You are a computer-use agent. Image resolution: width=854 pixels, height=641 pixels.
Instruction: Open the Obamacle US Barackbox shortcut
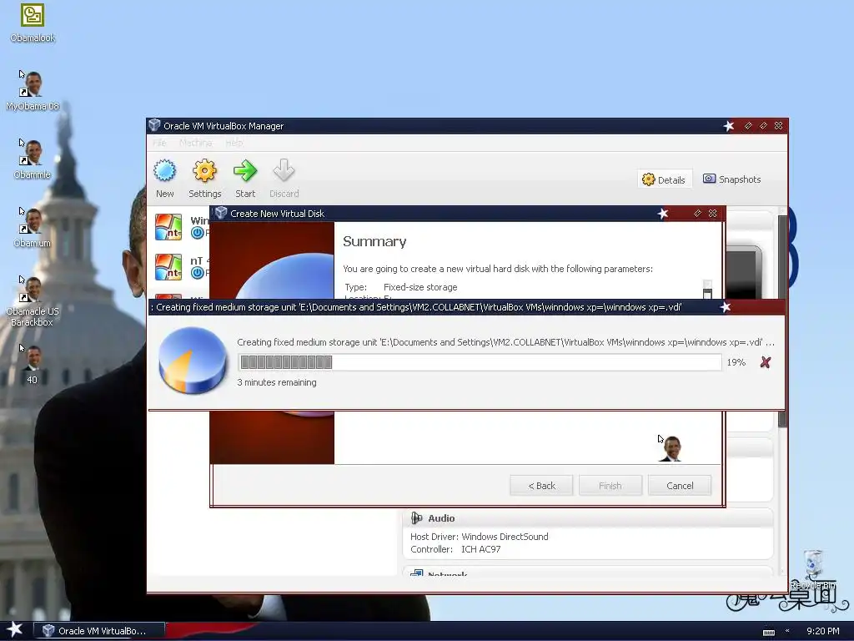click(x=33, y=301)
